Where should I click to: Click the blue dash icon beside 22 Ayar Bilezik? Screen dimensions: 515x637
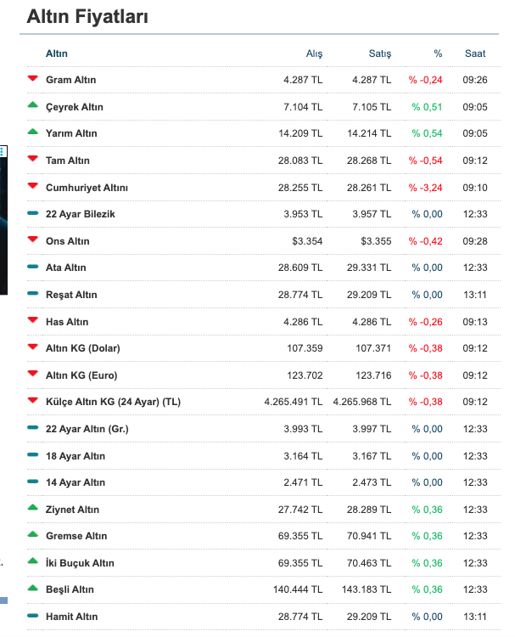32,214
